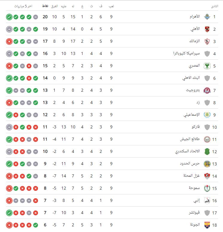Open the طلائع الجيش team link

pyautogui.click(x=190, y=139)
